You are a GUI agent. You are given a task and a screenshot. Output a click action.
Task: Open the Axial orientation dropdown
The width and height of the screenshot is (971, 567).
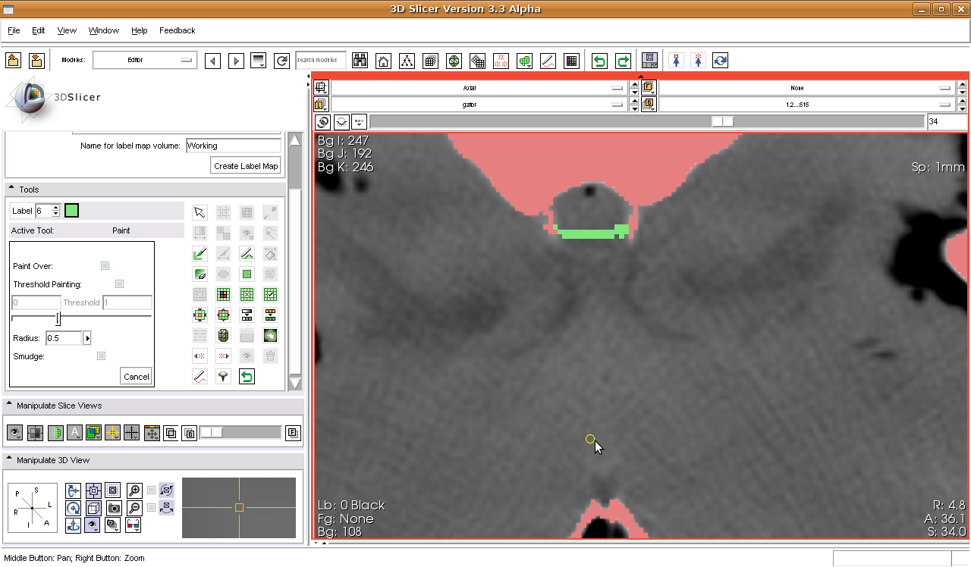(479, 88)
